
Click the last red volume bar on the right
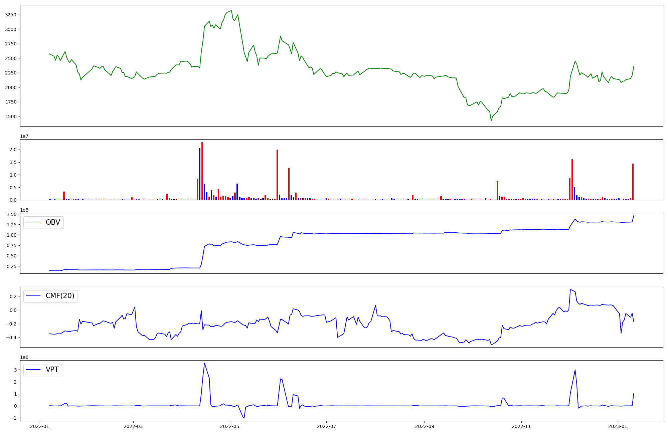[x=633, y=182]
